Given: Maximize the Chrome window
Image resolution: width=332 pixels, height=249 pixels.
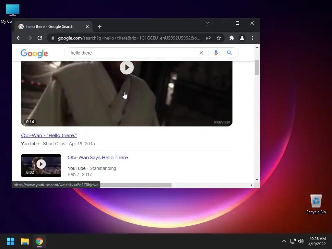Looking at the screenshot, I should [x=237, y=23].
